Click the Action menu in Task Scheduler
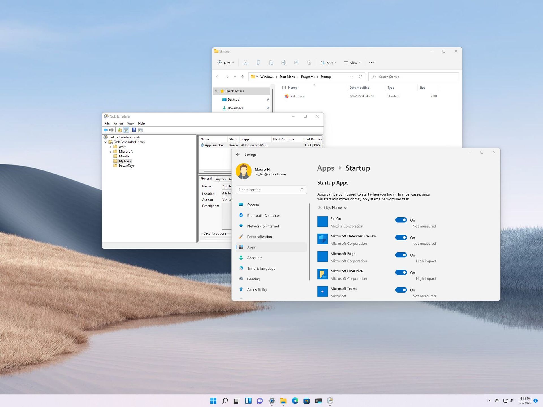This screenshot has width=543, height=407. click(118, 123)
